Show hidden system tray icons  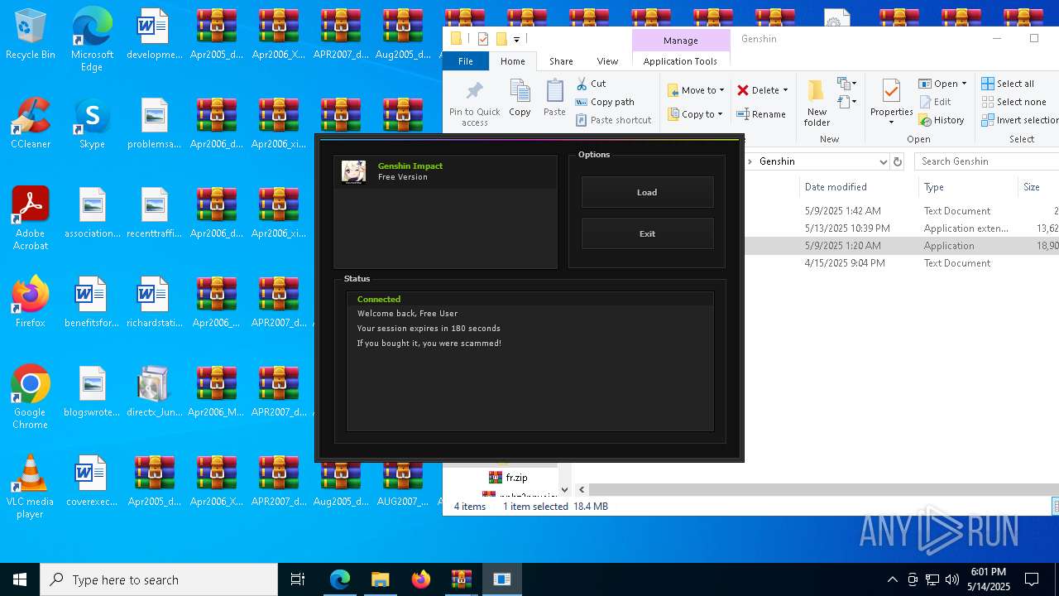(x=892, y=579)
